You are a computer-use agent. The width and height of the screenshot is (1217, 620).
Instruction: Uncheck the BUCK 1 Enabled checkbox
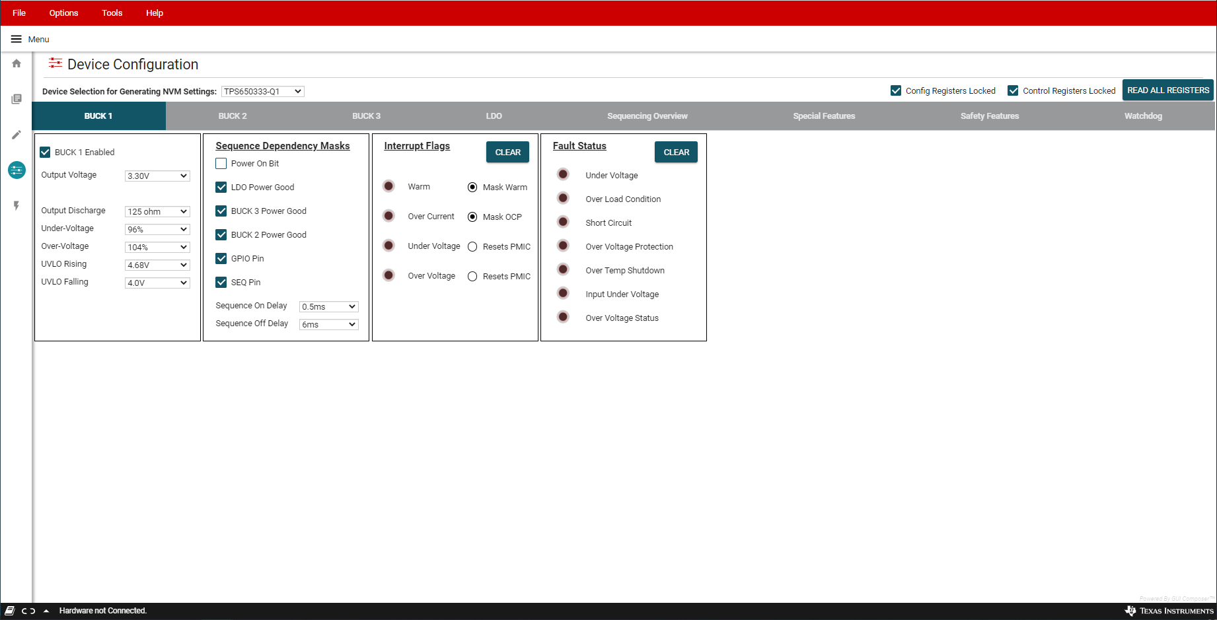click(46, 153)
